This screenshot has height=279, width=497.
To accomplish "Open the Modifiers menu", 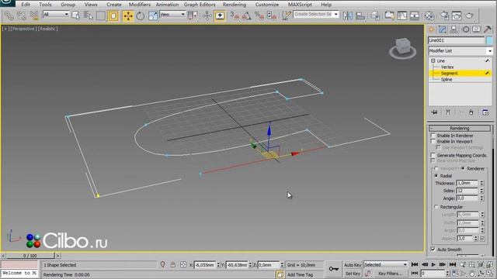I will 140,5.
